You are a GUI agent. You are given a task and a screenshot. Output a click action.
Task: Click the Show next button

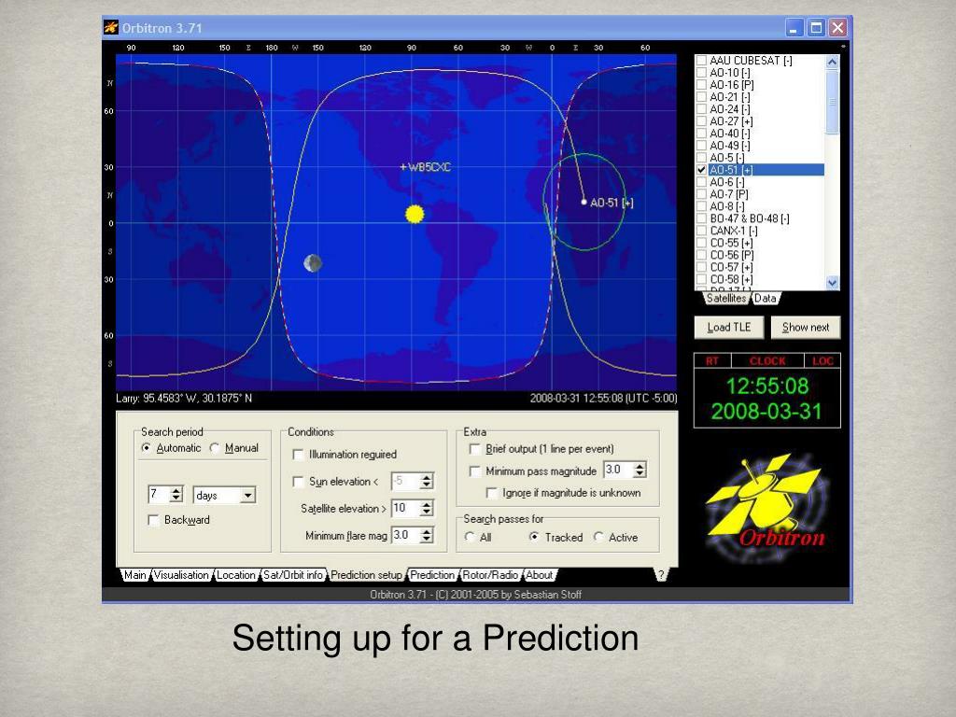pyautogui.click(x=806, y=328)
